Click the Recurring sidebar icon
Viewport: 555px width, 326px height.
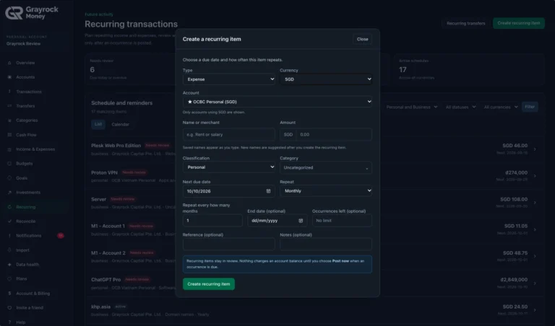9,207
